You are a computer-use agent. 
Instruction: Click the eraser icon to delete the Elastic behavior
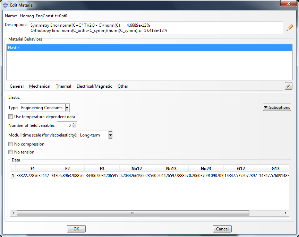(x=288, y=86)
